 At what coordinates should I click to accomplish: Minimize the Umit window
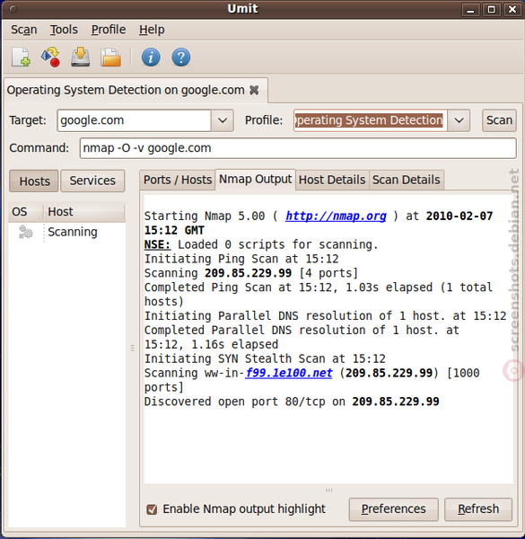point(470,9)
